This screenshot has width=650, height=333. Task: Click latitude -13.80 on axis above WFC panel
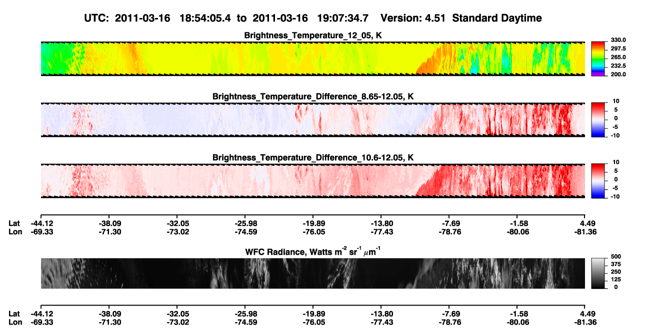(x=381, y=224)
